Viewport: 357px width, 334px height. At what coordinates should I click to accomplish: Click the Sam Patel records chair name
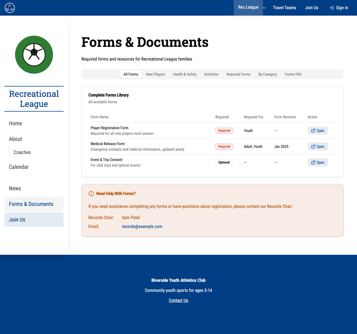[x=131, y=218]
